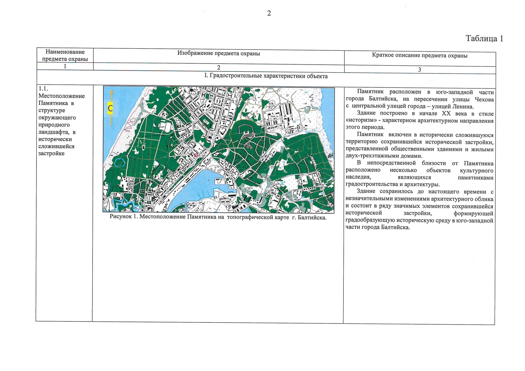This screenshot has height=371, width=525.
Task: Click the Градостроительные характеристики объекта section heading
Action: pyautogui.click(x=266, y=76)
